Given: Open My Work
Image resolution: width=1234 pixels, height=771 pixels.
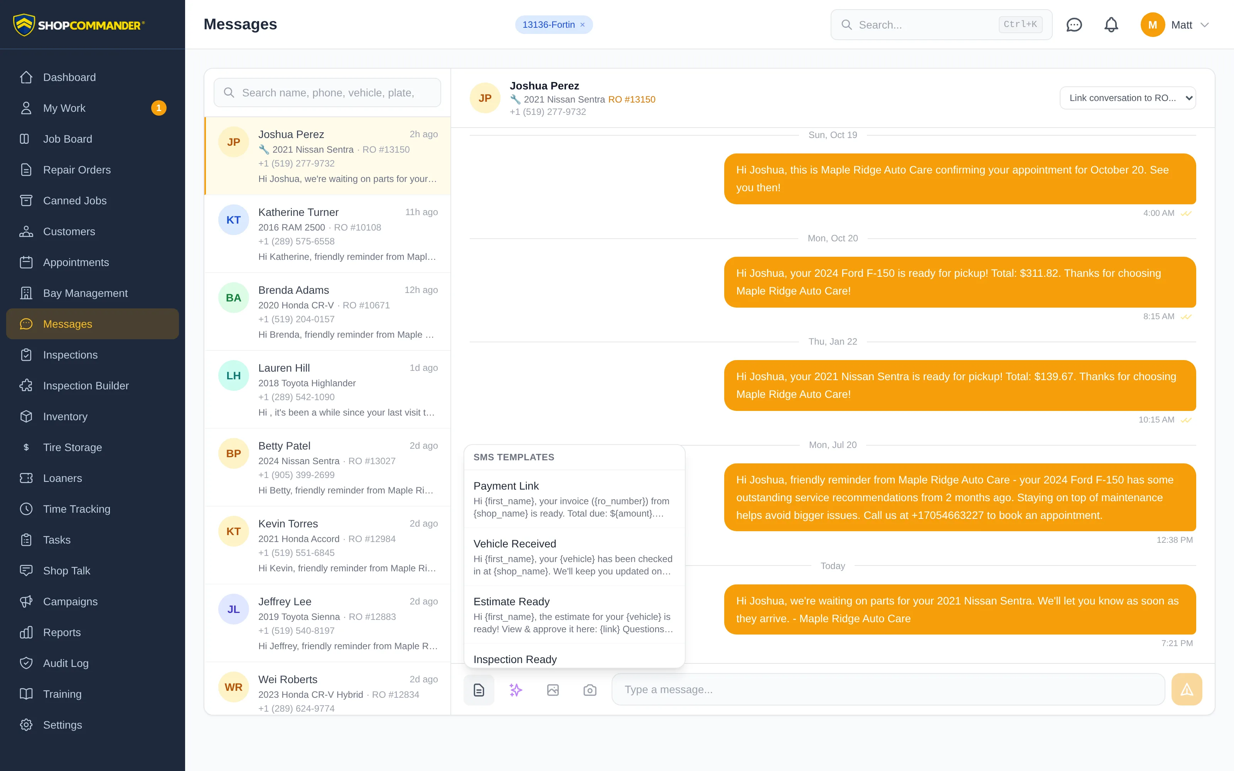Looking at the screenshot, I should 92,108.
